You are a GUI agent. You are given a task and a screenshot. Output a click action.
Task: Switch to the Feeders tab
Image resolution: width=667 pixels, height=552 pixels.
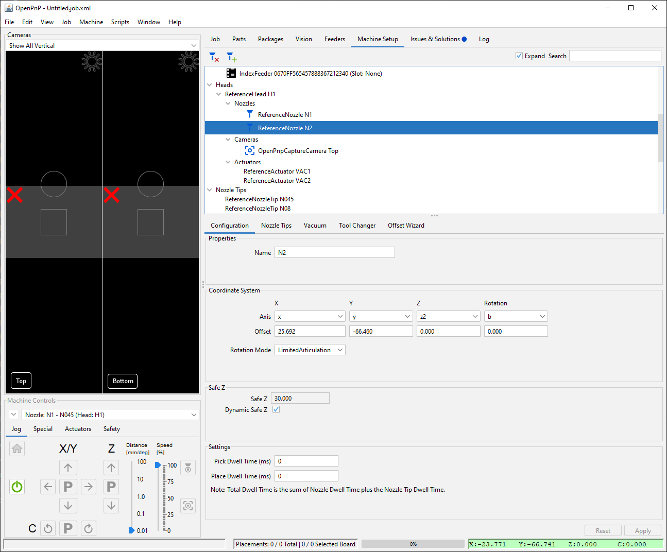point(334,39)
